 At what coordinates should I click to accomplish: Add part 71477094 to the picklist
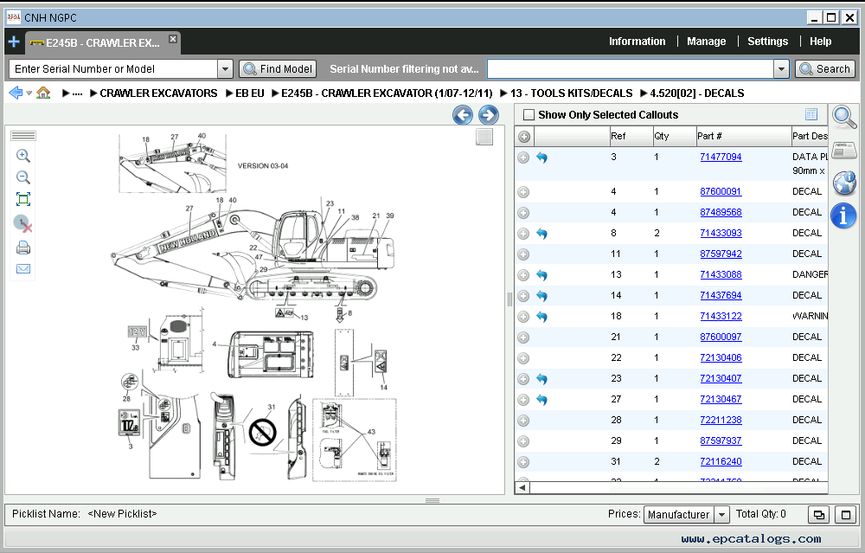pyautogui.click(x=523, y=158)
